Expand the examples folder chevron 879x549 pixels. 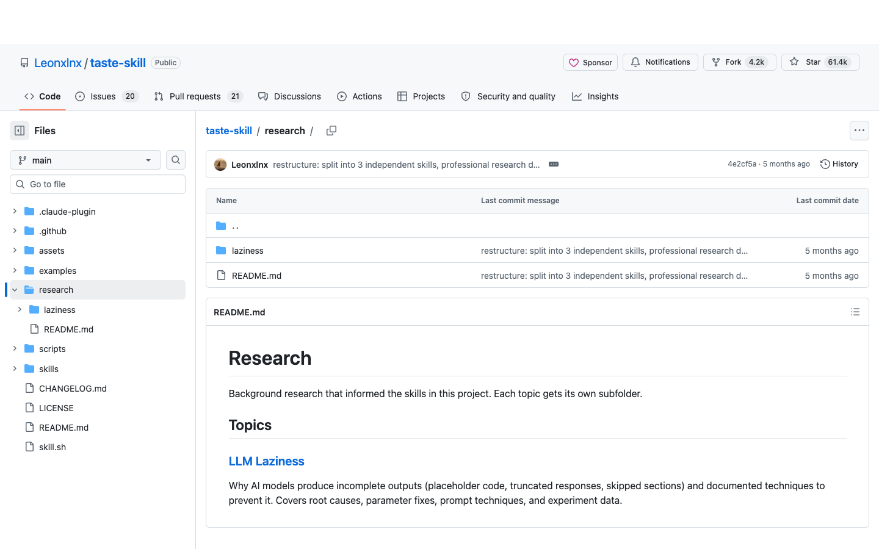click(15, 270)
